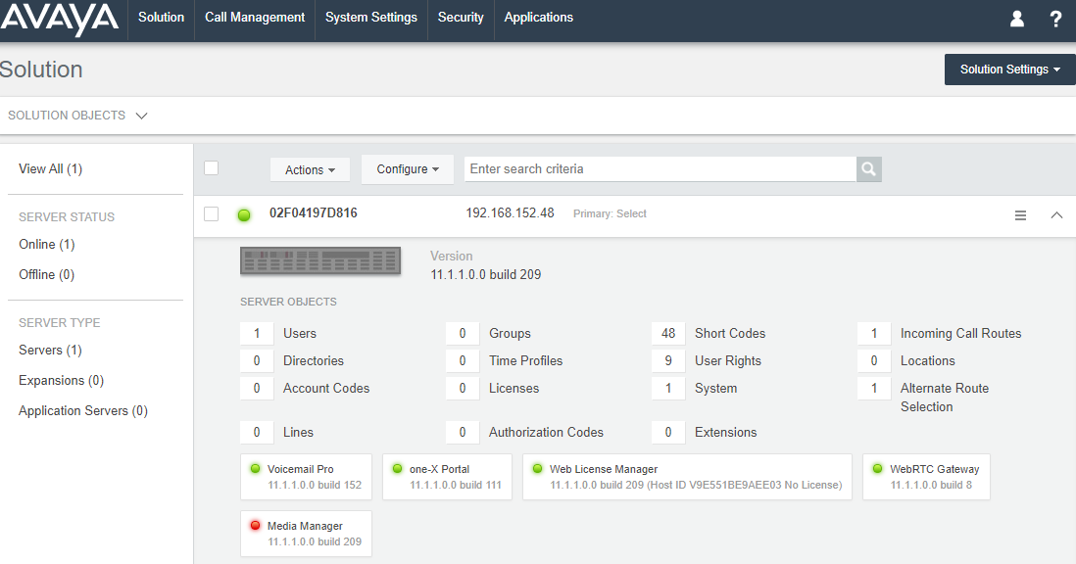Open the Solution menu

click(x=162, y=18)
